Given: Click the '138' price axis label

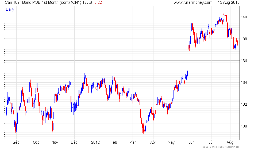Looking at the screenshot, I should click(x=244, y=39).
